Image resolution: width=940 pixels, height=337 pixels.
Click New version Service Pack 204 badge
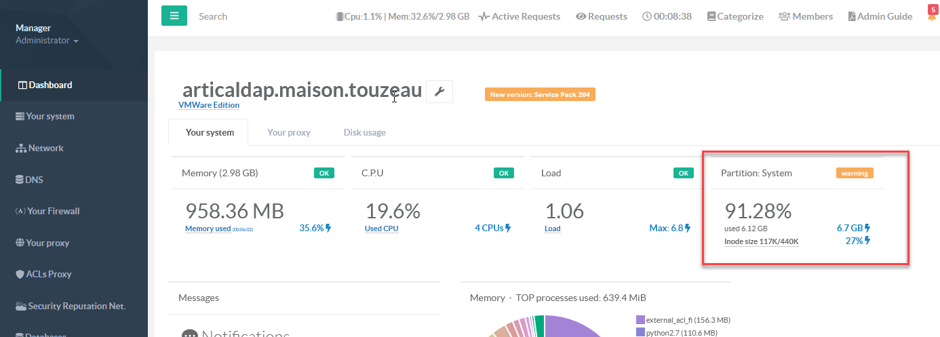point(539,94)
